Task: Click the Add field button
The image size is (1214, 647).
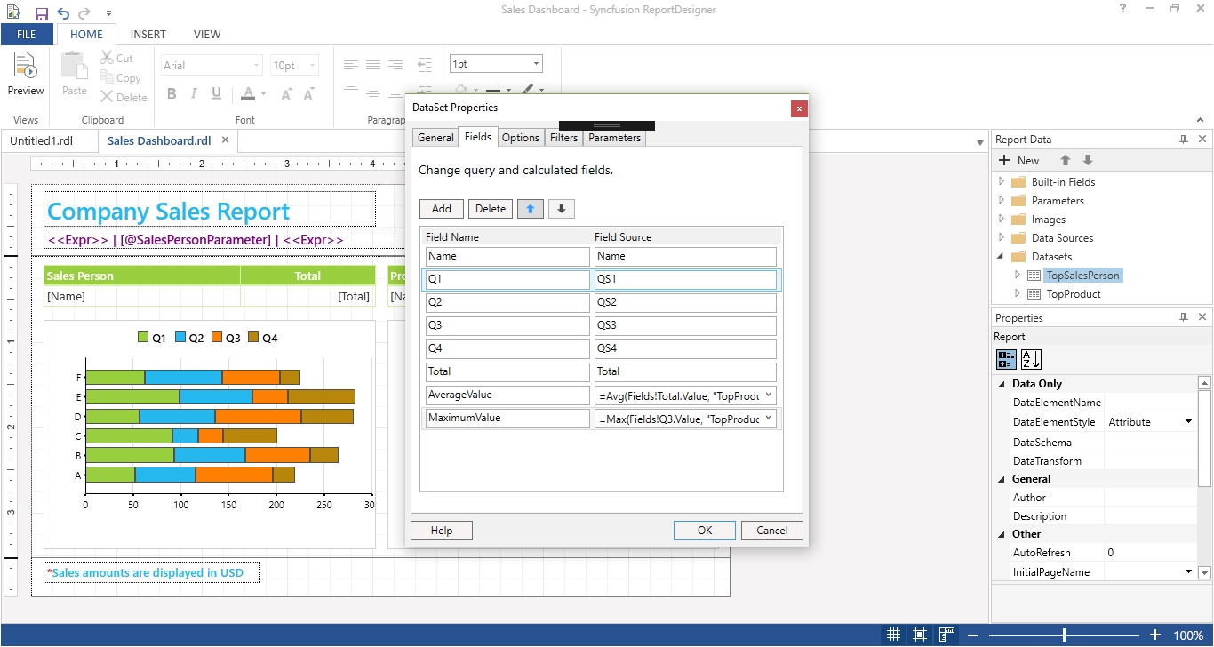Action: point(442,209)
